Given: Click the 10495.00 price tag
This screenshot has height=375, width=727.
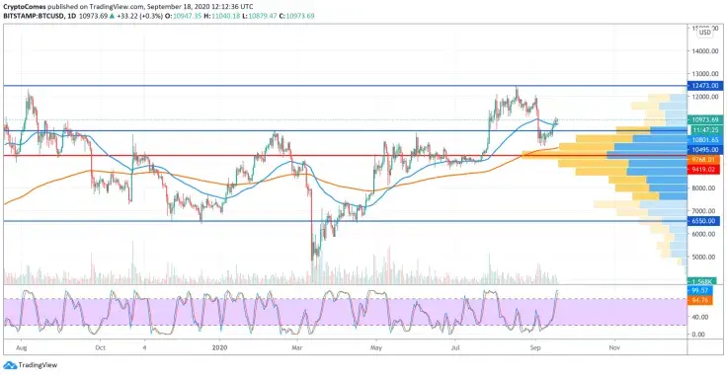Looking at the screenshot, I should click(704, 150).
